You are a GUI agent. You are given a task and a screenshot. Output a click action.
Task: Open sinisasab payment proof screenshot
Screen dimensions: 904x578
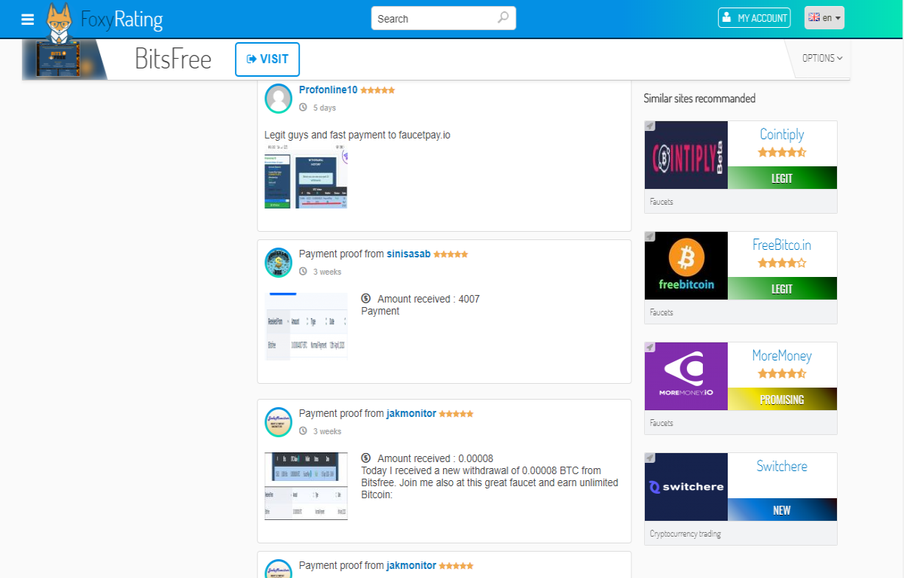tap(306, 326)
